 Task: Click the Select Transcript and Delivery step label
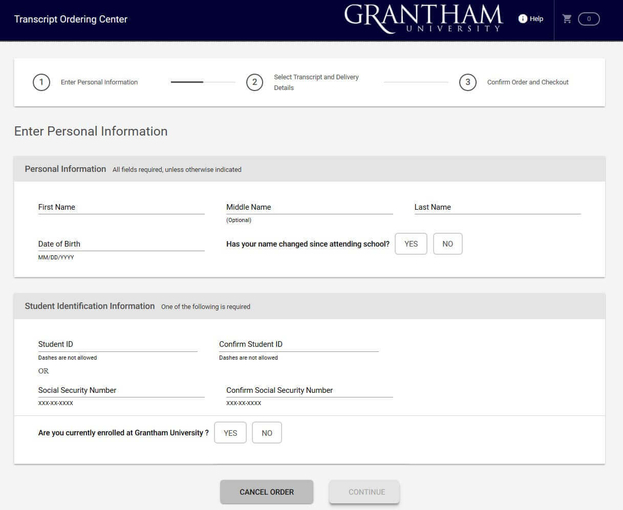(316, 82)
